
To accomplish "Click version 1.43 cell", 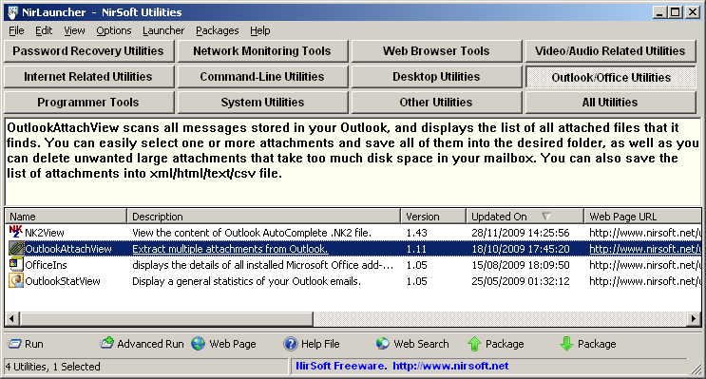I will 416,233.
